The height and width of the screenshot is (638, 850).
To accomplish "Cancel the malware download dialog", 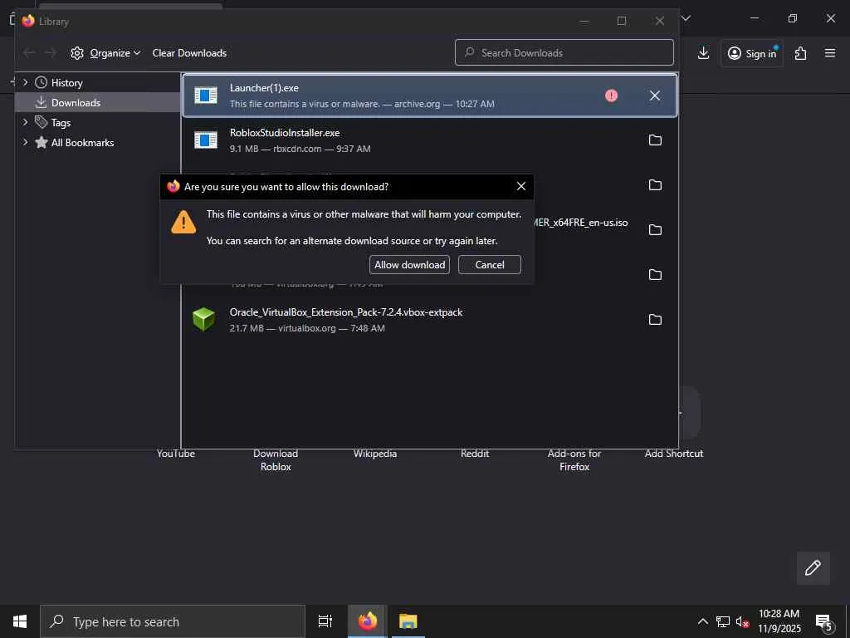I will tap(490, 265).
